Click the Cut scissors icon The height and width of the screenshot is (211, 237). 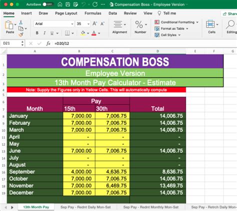pos(21,23)
